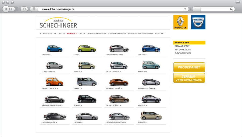242x137 pixels.
Task: Open the KOLEOS » link
Action: (x=142, y=106)
